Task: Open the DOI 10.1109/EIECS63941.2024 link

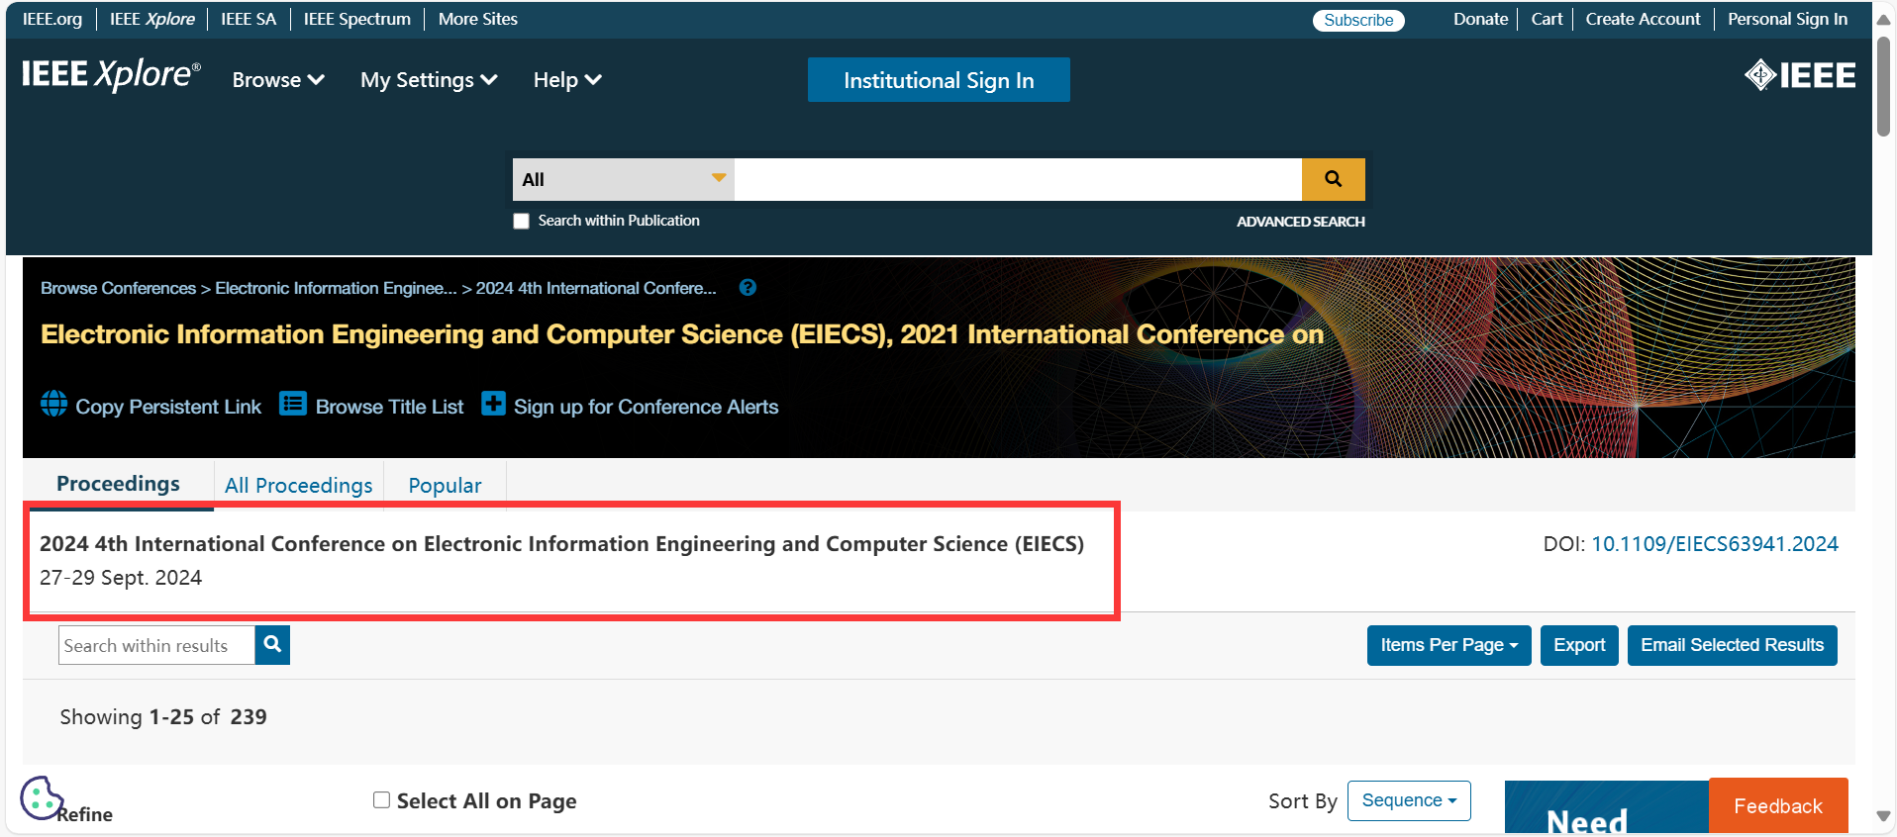Action: point(1715,544)
